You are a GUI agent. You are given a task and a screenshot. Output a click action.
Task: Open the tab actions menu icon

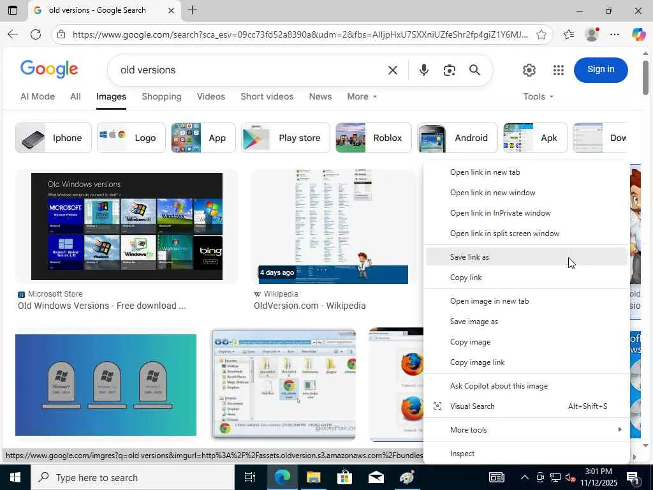click(13, 10)
